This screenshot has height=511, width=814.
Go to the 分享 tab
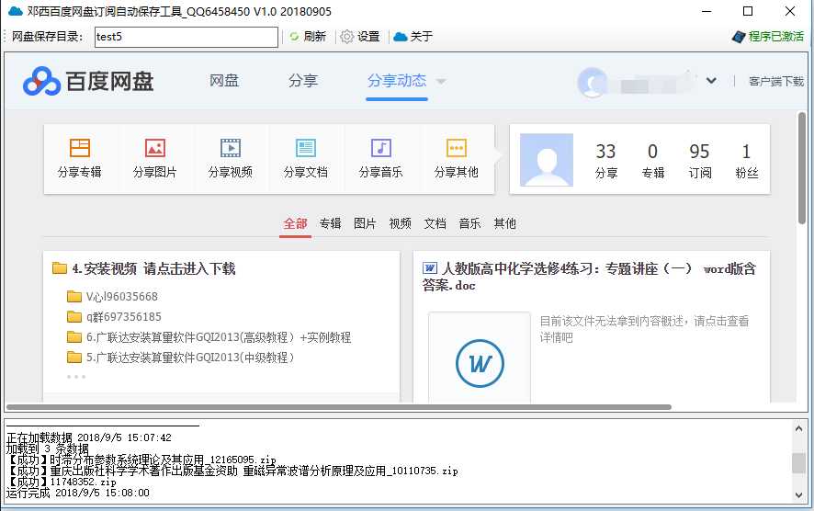pyautogui.click(x=303, y=81)
